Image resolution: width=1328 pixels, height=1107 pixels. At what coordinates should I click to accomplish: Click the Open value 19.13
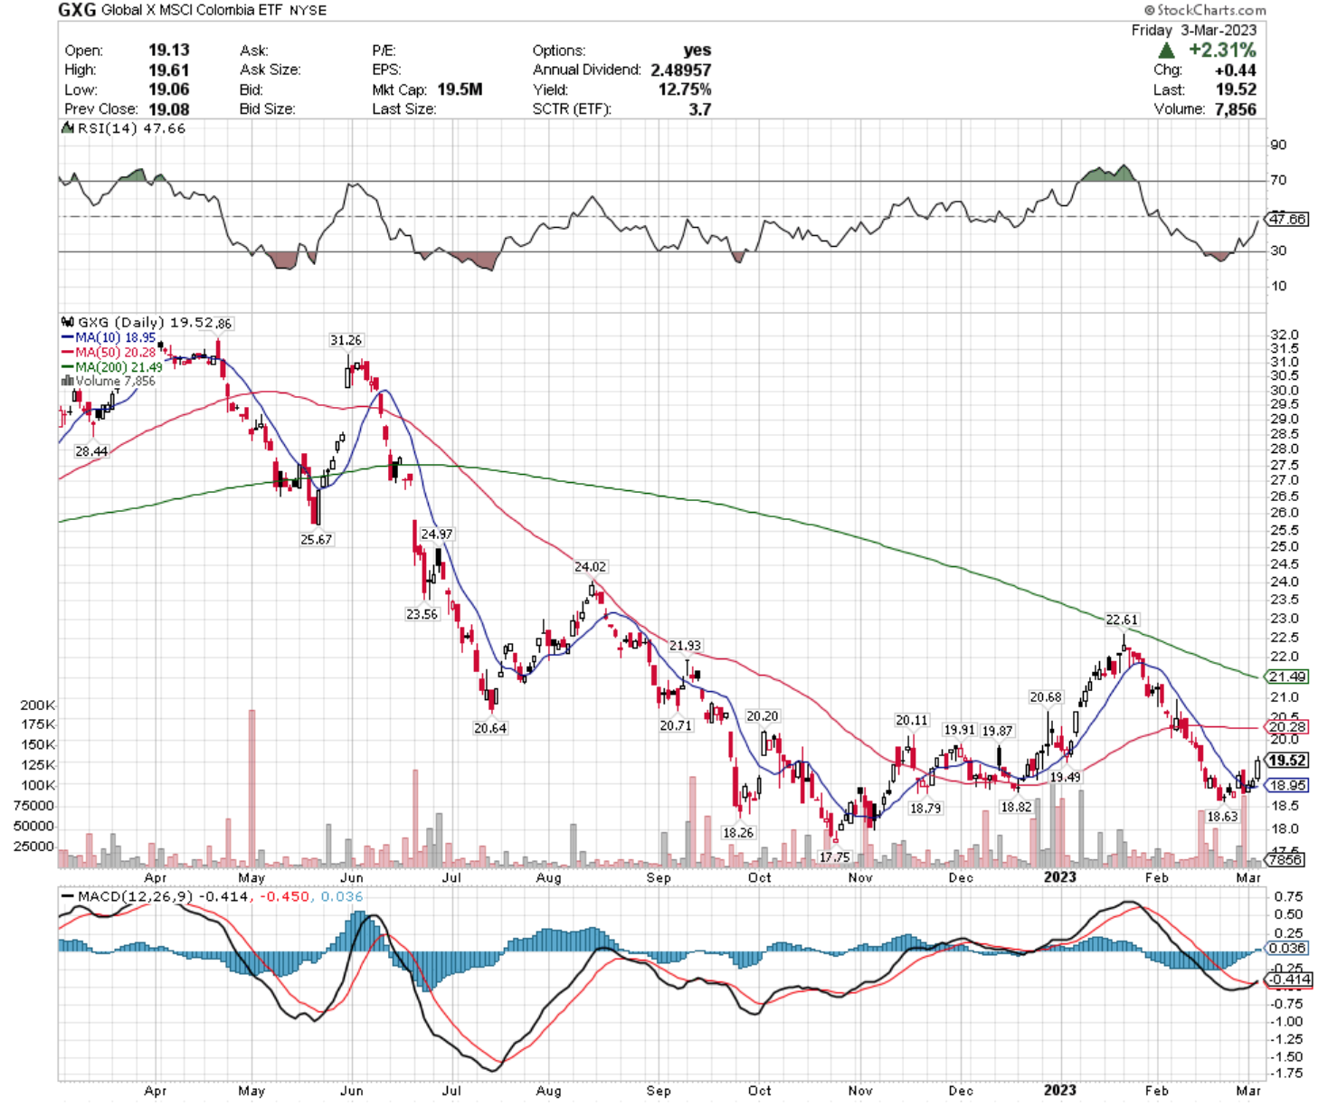169,50
